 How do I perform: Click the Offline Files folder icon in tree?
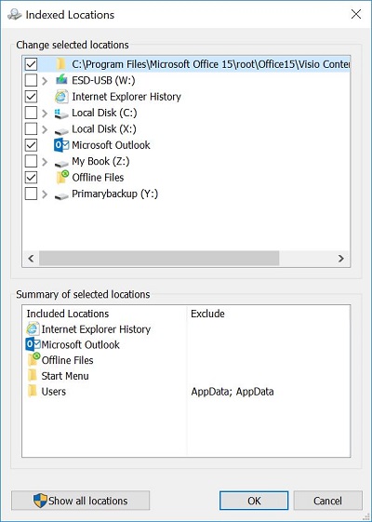pos(62,177)
